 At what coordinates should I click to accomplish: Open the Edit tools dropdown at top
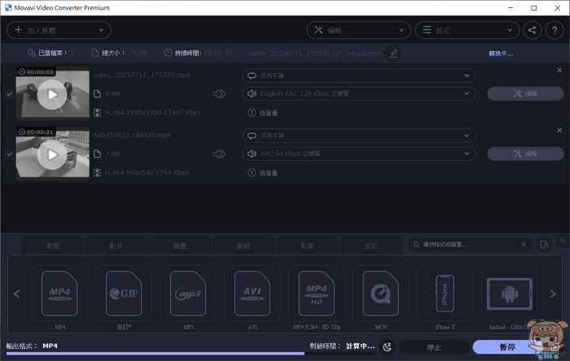pos(359,30)
